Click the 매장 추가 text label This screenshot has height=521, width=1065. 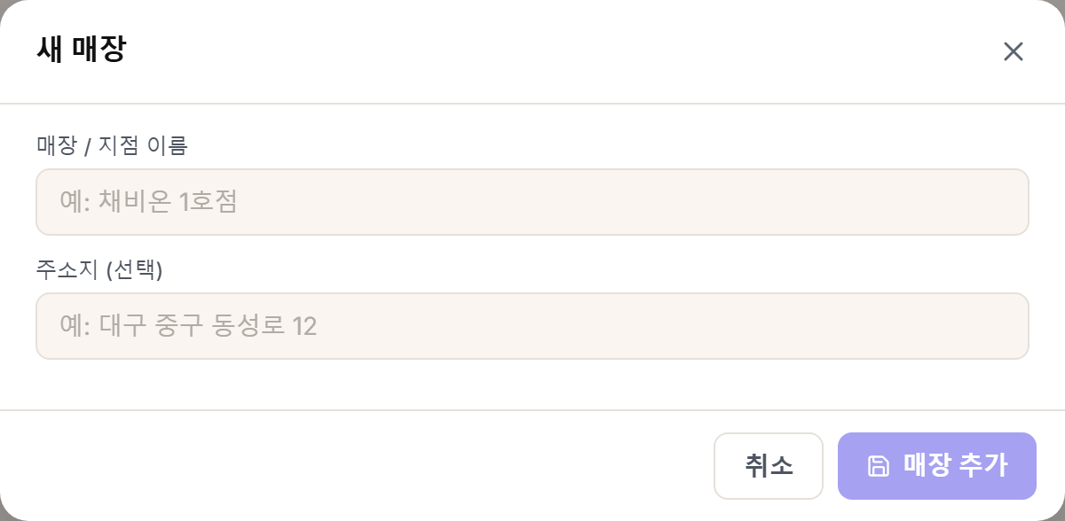click(955, 465)
